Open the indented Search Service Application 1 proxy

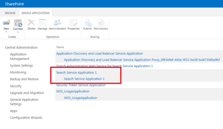point(84,79)
